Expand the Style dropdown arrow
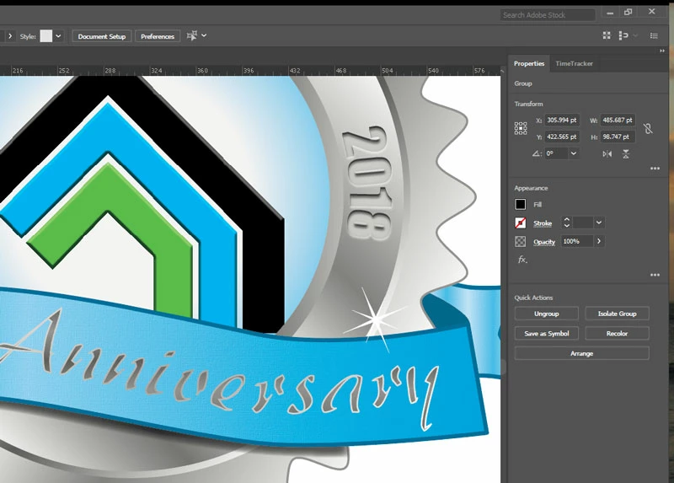Image resolution: width=674 pixels, height=483 pixels. pos(58,36)
